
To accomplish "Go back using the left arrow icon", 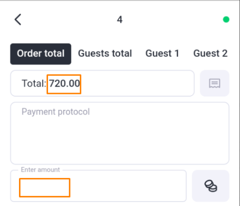I will coord(18,19).
